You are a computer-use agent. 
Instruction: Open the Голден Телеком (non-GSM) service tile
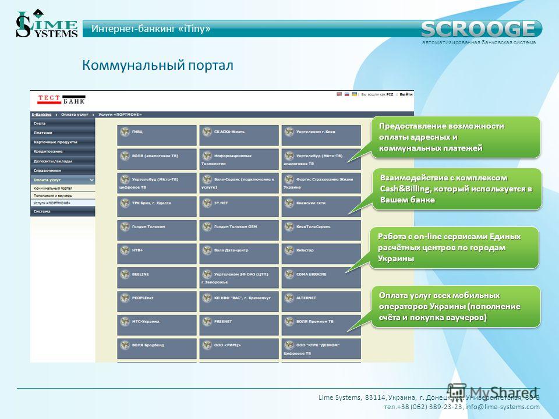(x=157, y=230)
